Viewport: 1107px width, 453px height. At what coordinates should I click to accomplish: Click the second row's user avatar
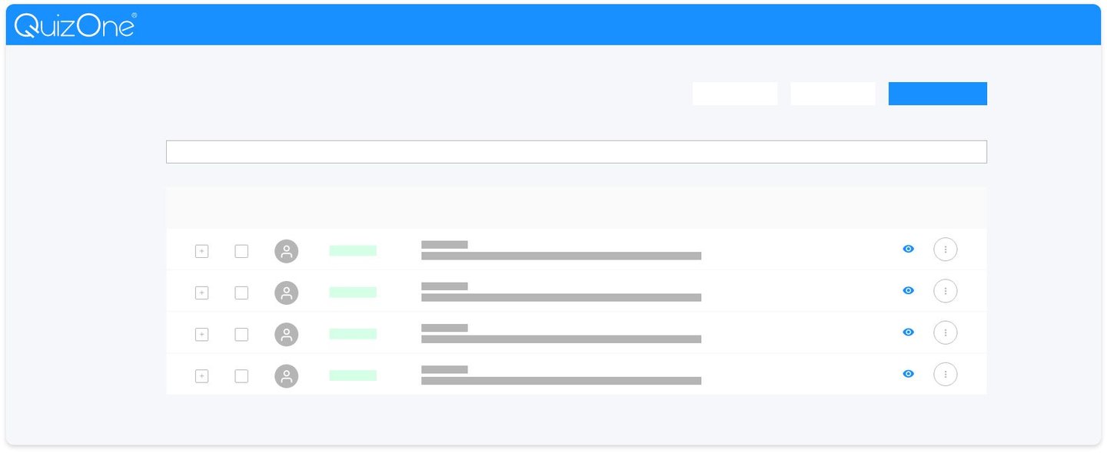click(x=287, y=293)
